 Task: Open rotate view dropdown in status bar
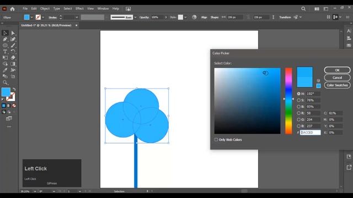tap(54, 191)
